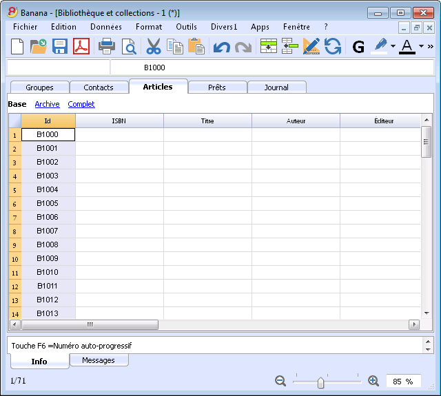The image size is (441, 396).
Task: Create a new file with blank page icon
Action: pyautogui.click(x=17, y=46)
